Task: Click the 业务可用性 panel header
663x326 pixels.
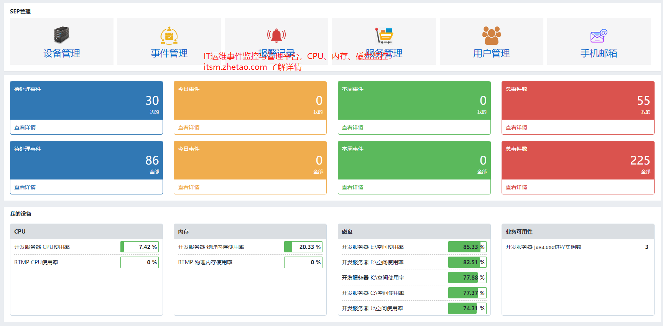Action: 578,232
